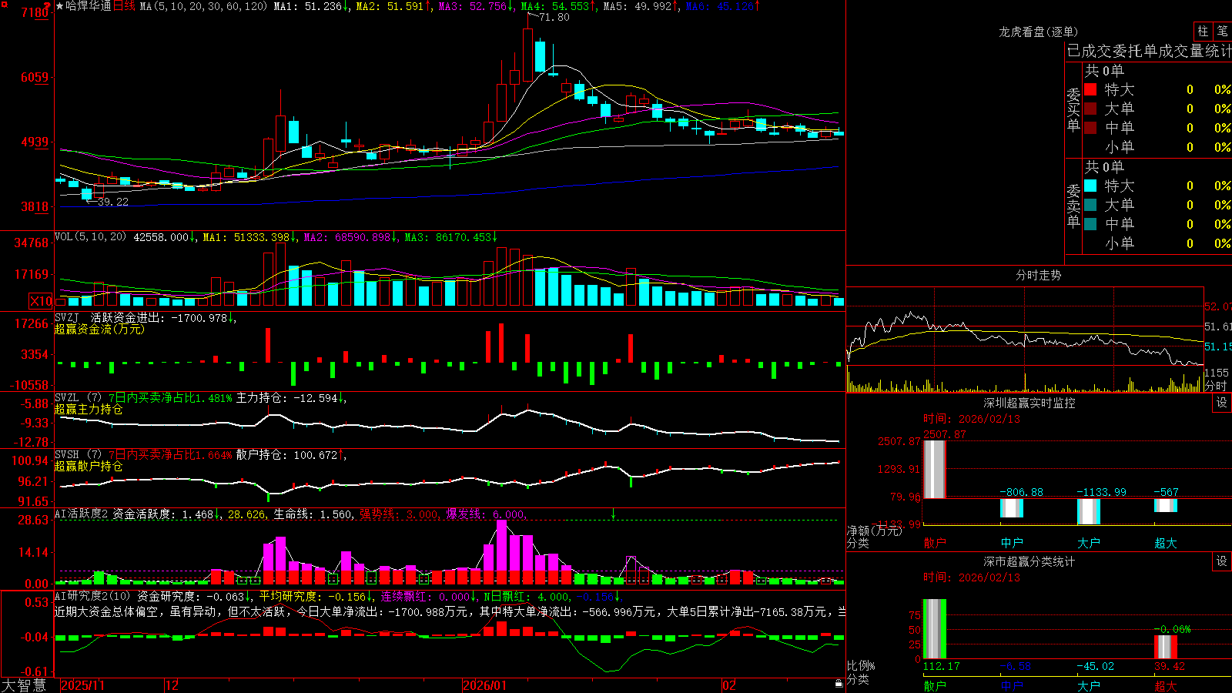Click the 龙虎看盘(逐单) panel title
This screenshot has width=1232, height=693.
coord(1038,32)
